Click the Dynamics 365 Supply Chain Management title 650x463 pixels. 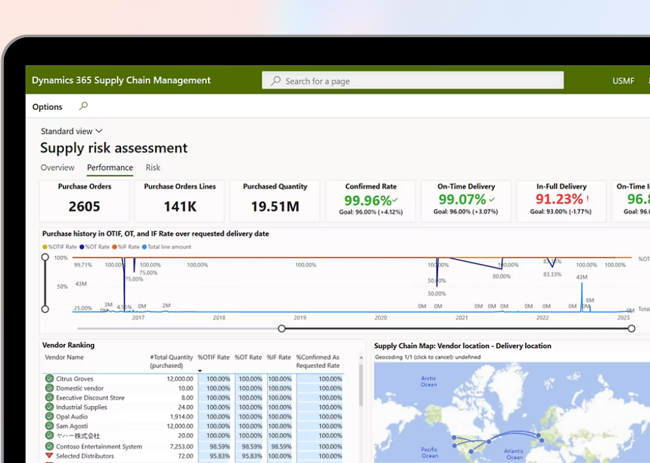point(121,80)
